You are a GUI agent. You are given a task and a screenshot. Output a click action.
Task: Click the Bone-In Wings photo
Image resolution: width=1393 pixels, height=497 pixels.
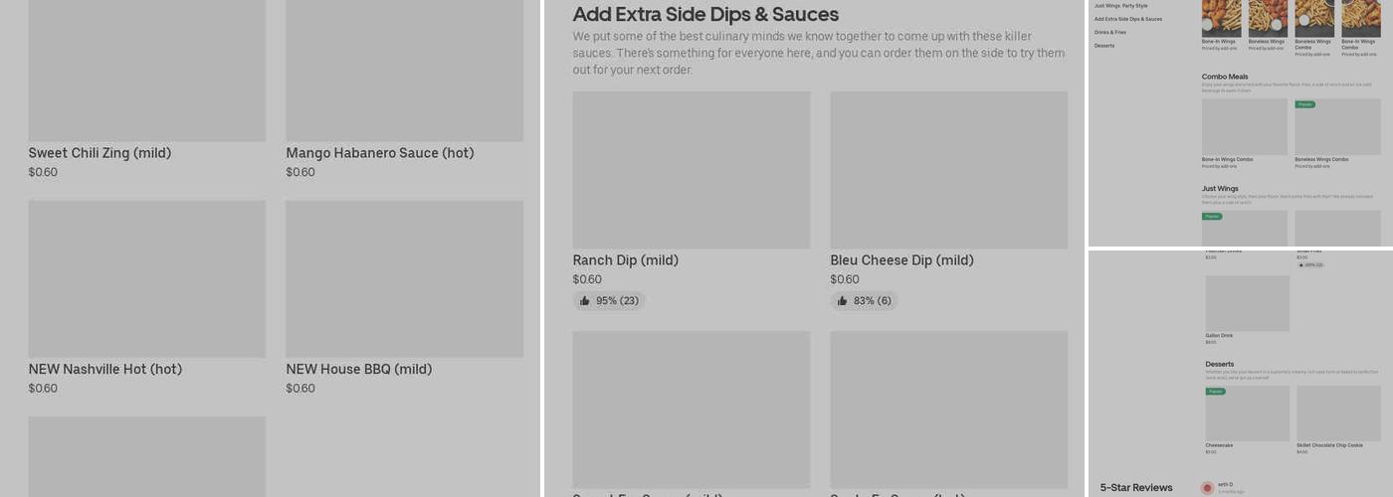[x=1221, y=18]
